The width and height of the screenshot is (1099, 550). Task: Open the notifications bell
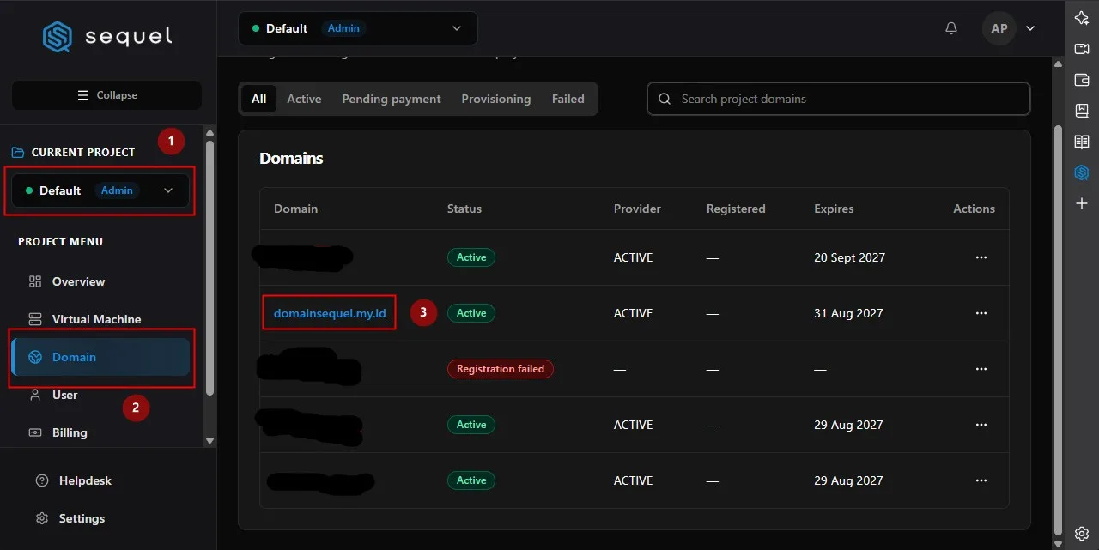click(951, 28)
